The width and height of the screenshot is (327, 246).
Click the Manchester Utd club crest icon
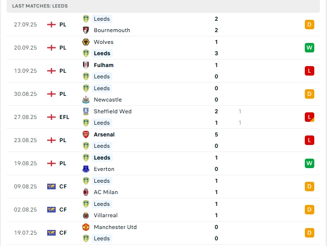[x=86, y=227]
